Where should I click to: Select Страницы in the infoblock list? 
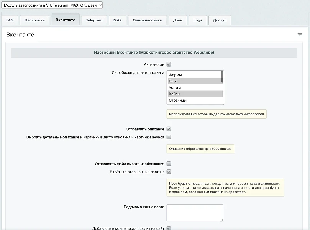point(195,100)
